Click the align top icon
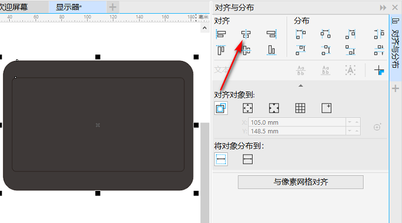The height and width of the screenshot is (223, 402). (221, 50)
